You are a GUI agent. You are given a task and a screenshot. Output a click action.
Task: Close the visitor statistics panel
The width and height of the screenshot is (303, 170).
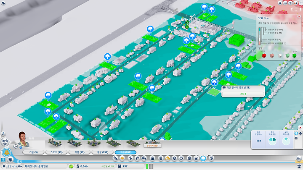coord(300,128)
